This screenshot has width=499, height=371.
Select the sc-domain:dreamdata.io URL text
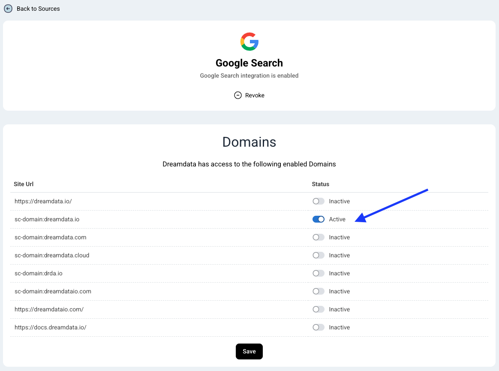pyautogui.click(x=47, y=219)
